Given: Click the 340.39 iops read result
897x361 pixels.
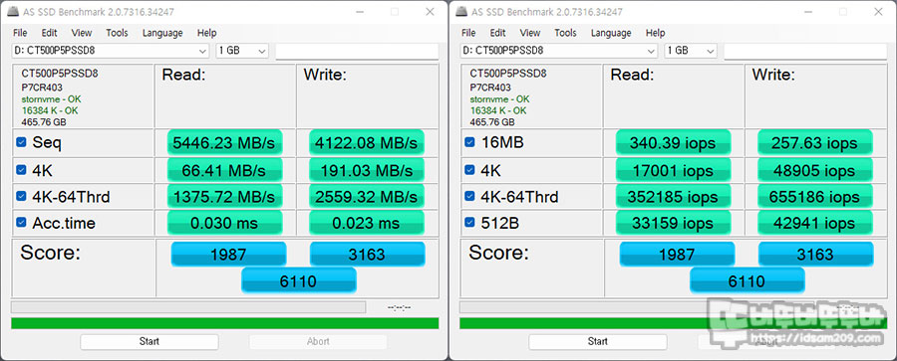Looking at the screenshot, I should (x=674, y=143).
